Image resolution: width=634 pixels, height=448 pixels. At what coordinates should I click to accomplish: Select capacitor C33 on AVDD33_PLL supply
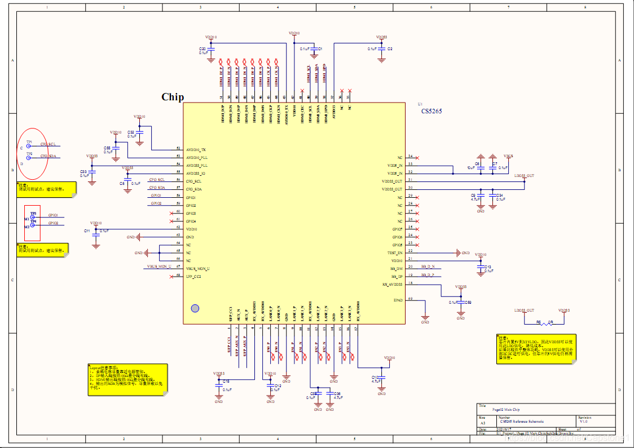point(92,172)
